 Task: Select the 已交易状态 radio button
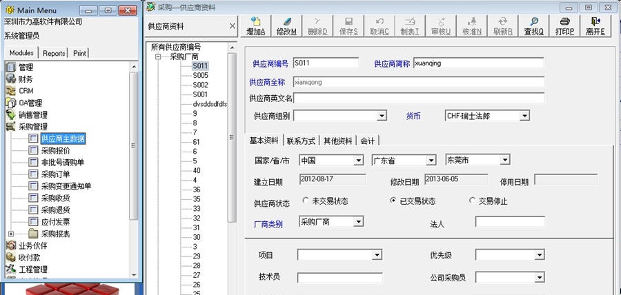pyautogui.click(x=393, y=201)
